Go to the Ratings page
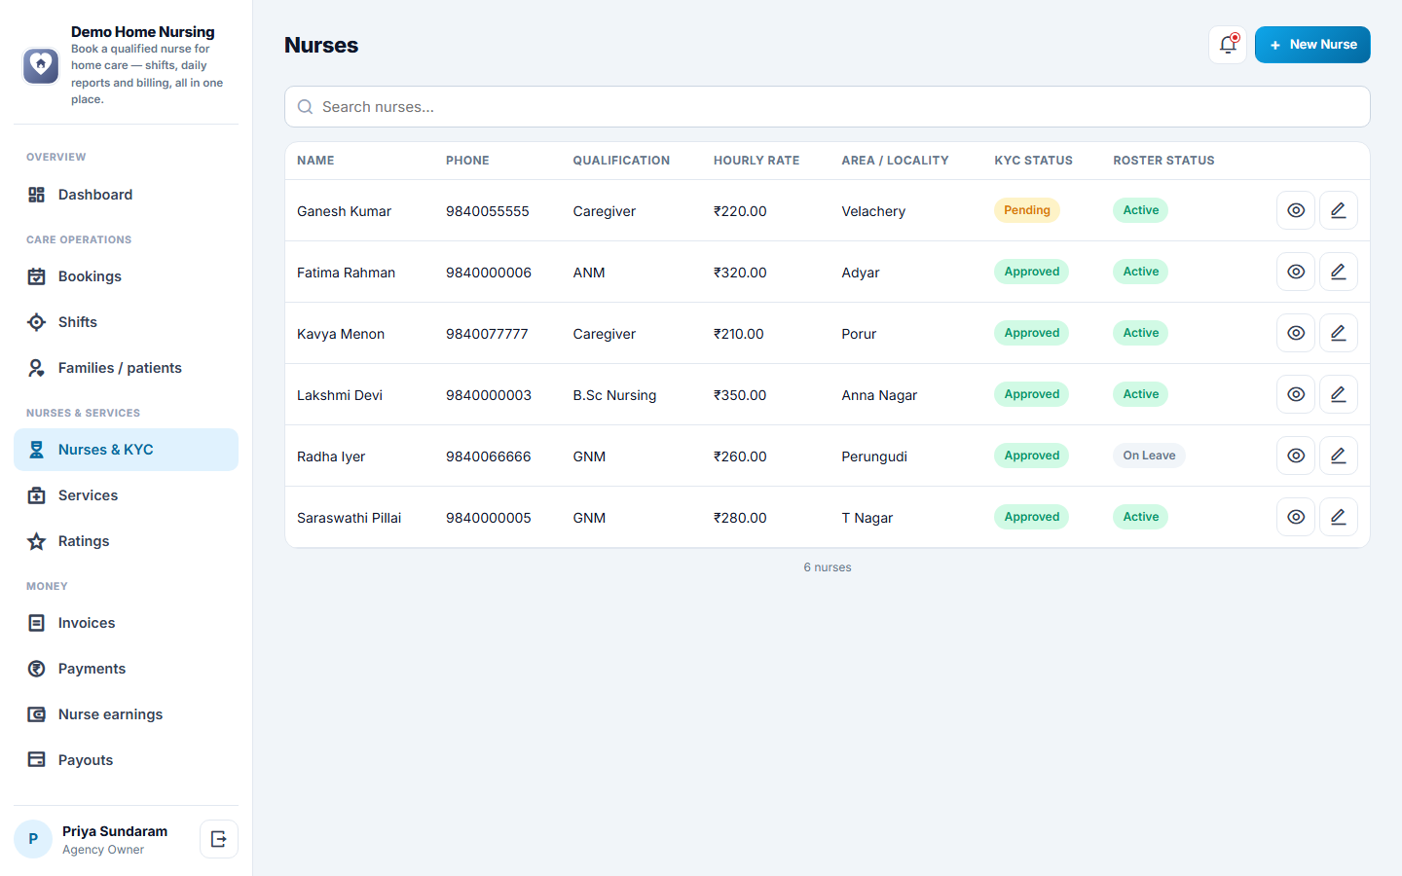 tap(126, 541)
